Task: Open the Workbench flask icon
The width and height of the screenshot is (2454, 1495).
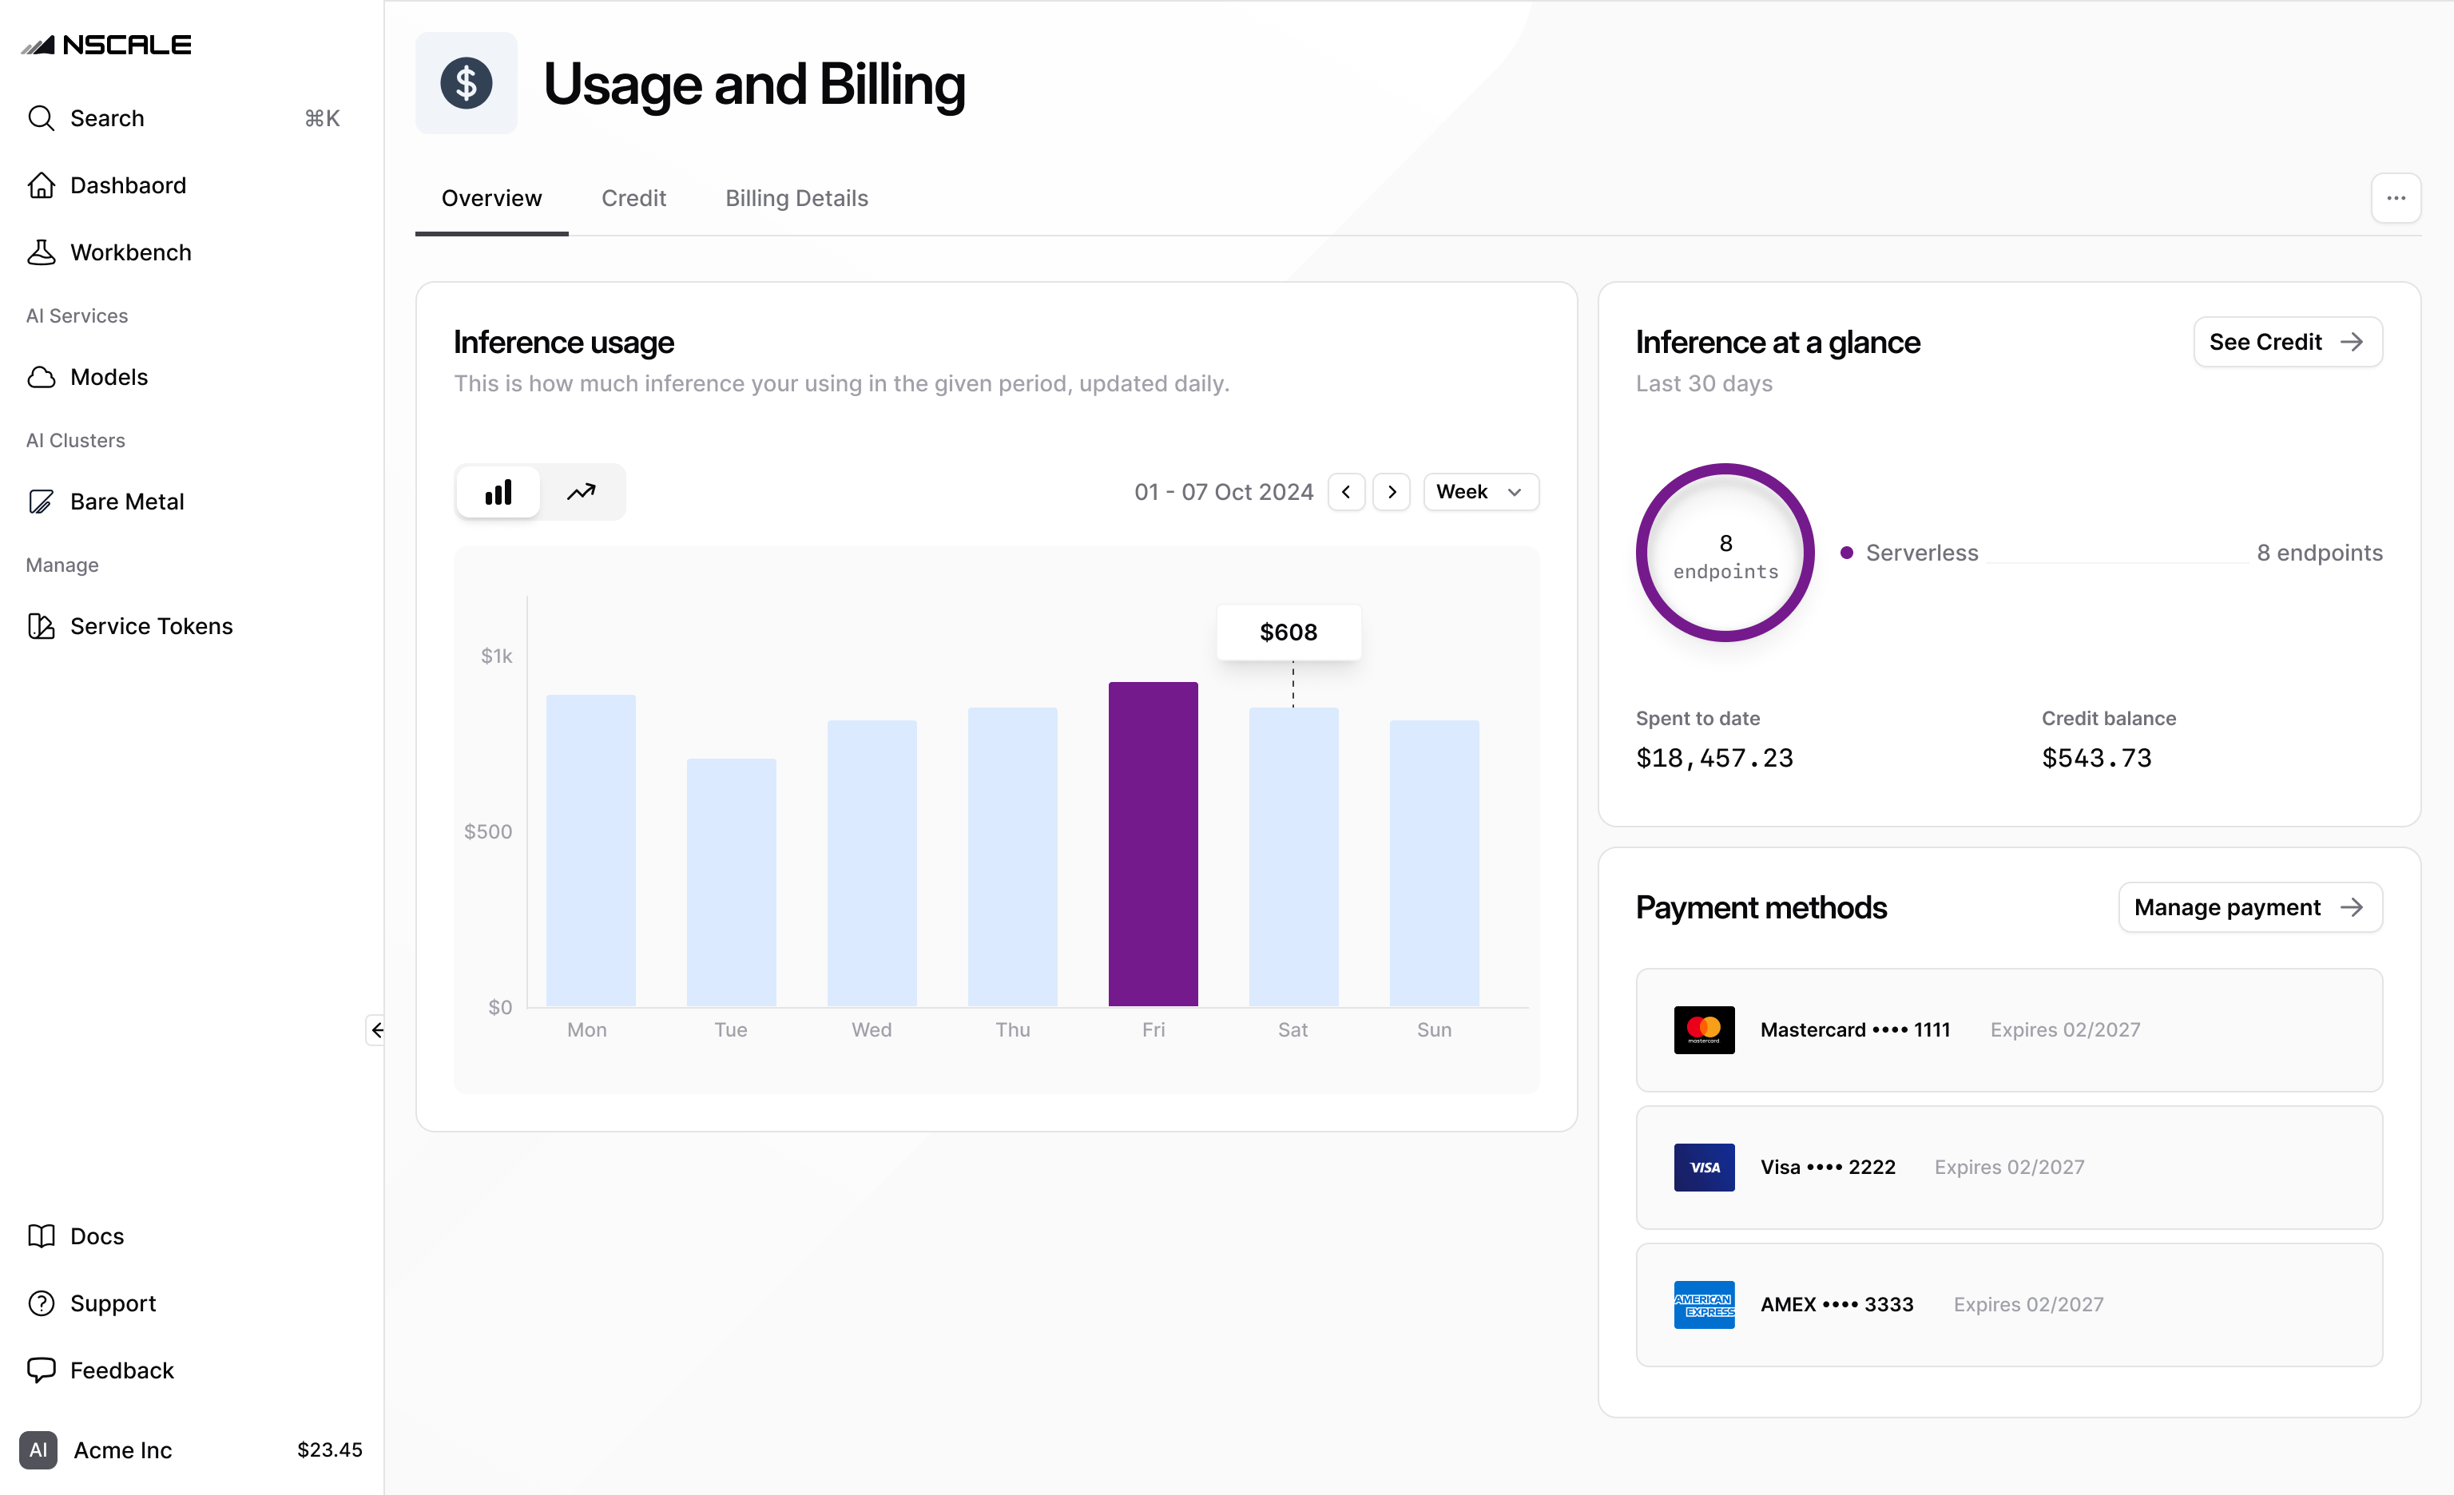Action: pos(41,252)
